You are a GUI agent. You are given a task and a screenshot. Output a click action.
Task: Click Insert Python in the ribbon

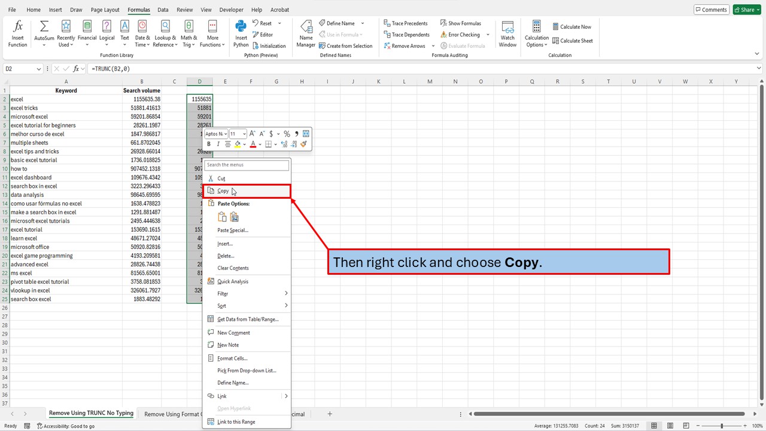[241, 34]
